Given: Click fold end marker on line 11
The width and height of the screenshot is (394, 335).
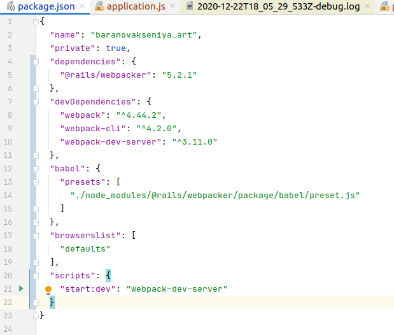Looking at the screenshot, I should [x=36, y=155].
